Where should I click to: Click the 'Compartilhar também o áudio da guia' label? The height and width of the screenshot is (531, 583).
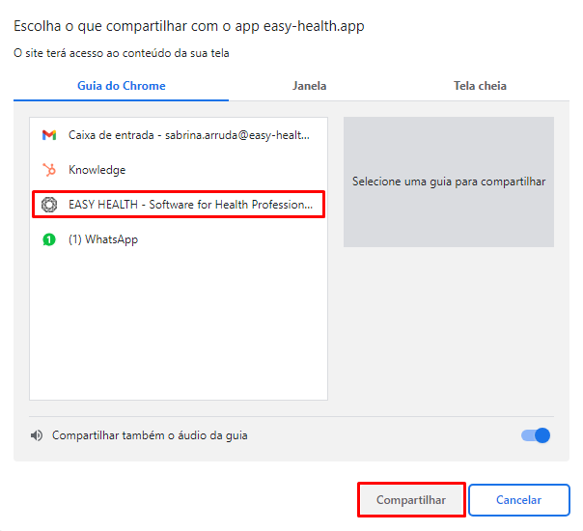coord(150,435)
